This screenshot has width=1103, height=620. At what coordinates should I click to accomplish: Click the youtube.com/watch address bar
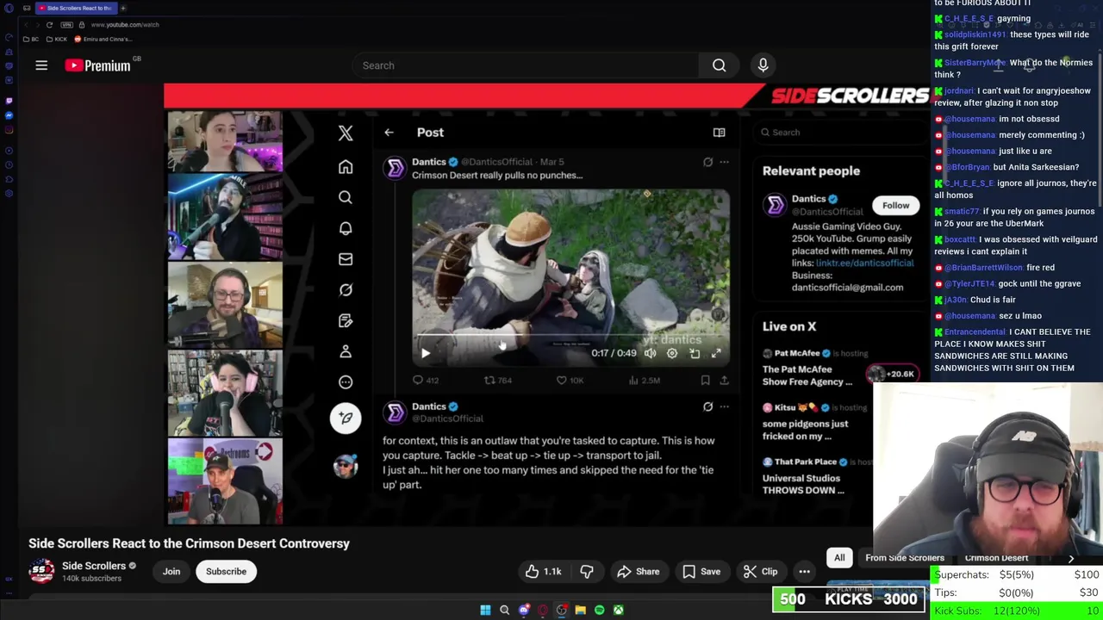125,25
